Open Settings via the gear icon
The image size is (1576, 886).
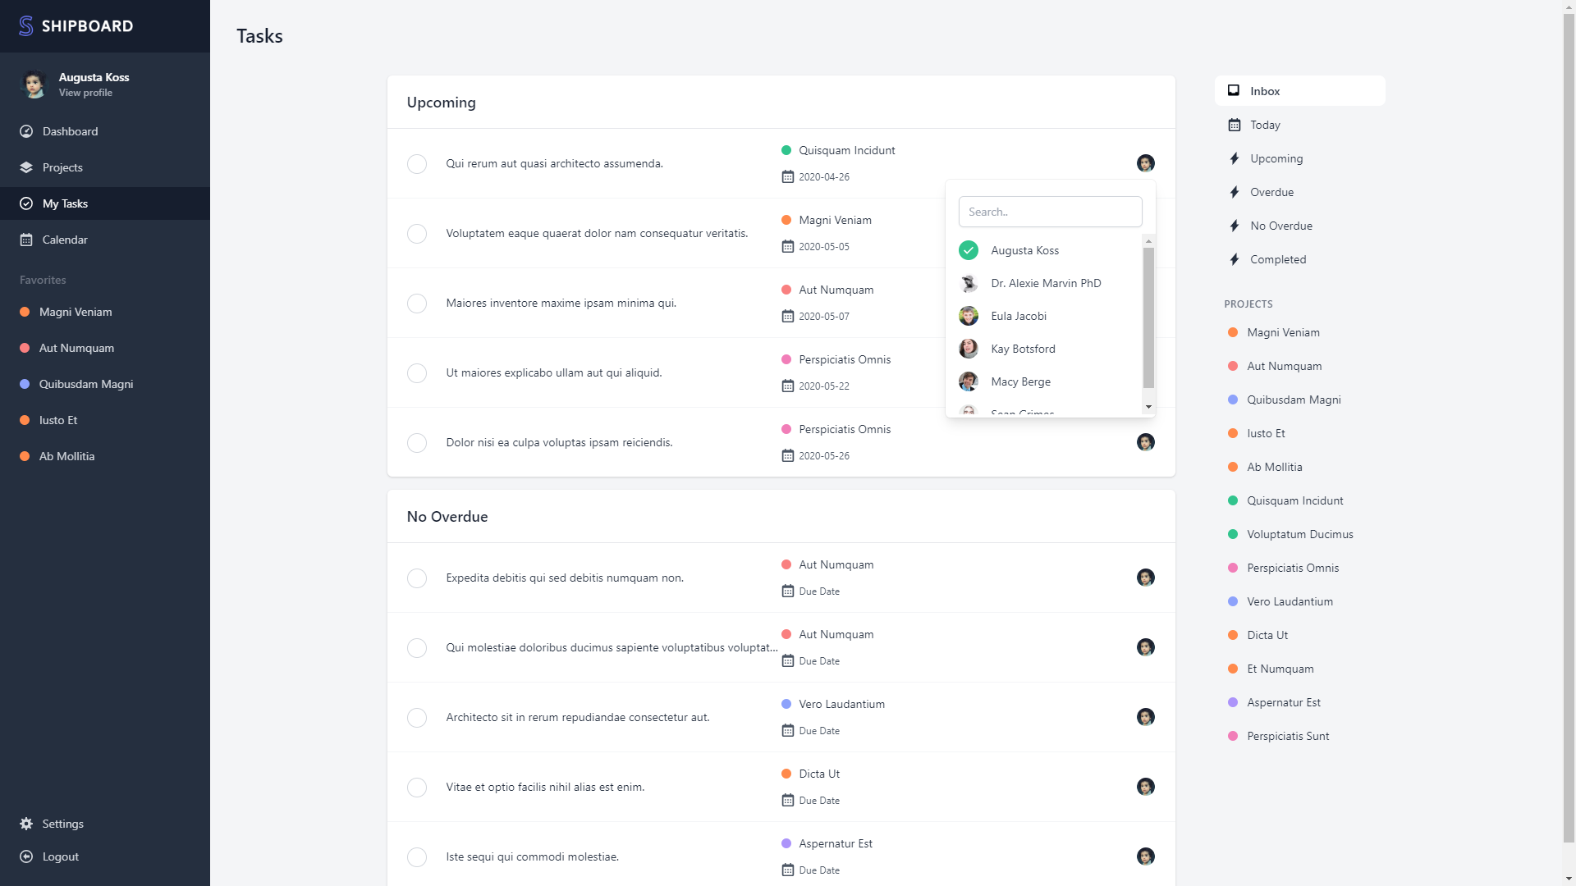pyautogui.click(x=26, y=824)
